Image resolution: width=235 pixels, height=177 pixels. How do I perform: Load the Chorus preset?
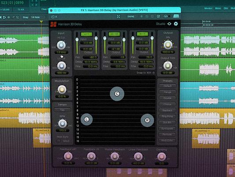pyautogui.click(x=168, y=104)
